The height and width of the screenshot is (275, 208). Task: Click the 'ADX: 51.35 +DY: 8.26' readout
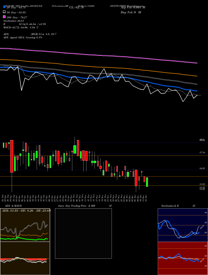[x=18, y=210]
